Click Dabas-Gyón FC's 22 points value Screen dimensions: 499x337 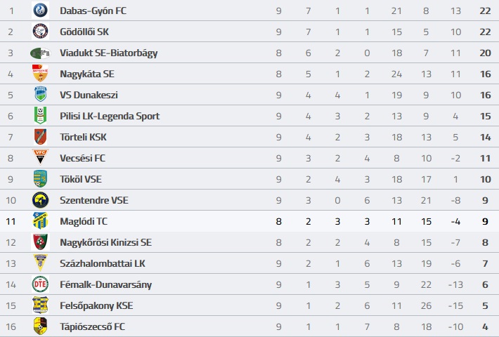pos(485,11)
